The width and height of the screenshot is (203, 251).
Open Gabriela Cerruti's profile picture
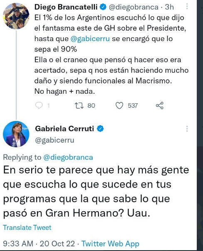pos(16,134)
